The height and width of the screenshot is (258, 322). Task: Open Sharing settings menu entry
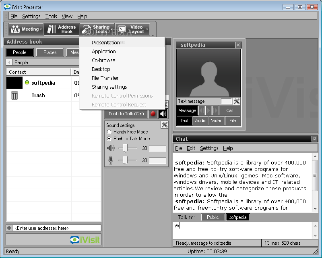122,87
